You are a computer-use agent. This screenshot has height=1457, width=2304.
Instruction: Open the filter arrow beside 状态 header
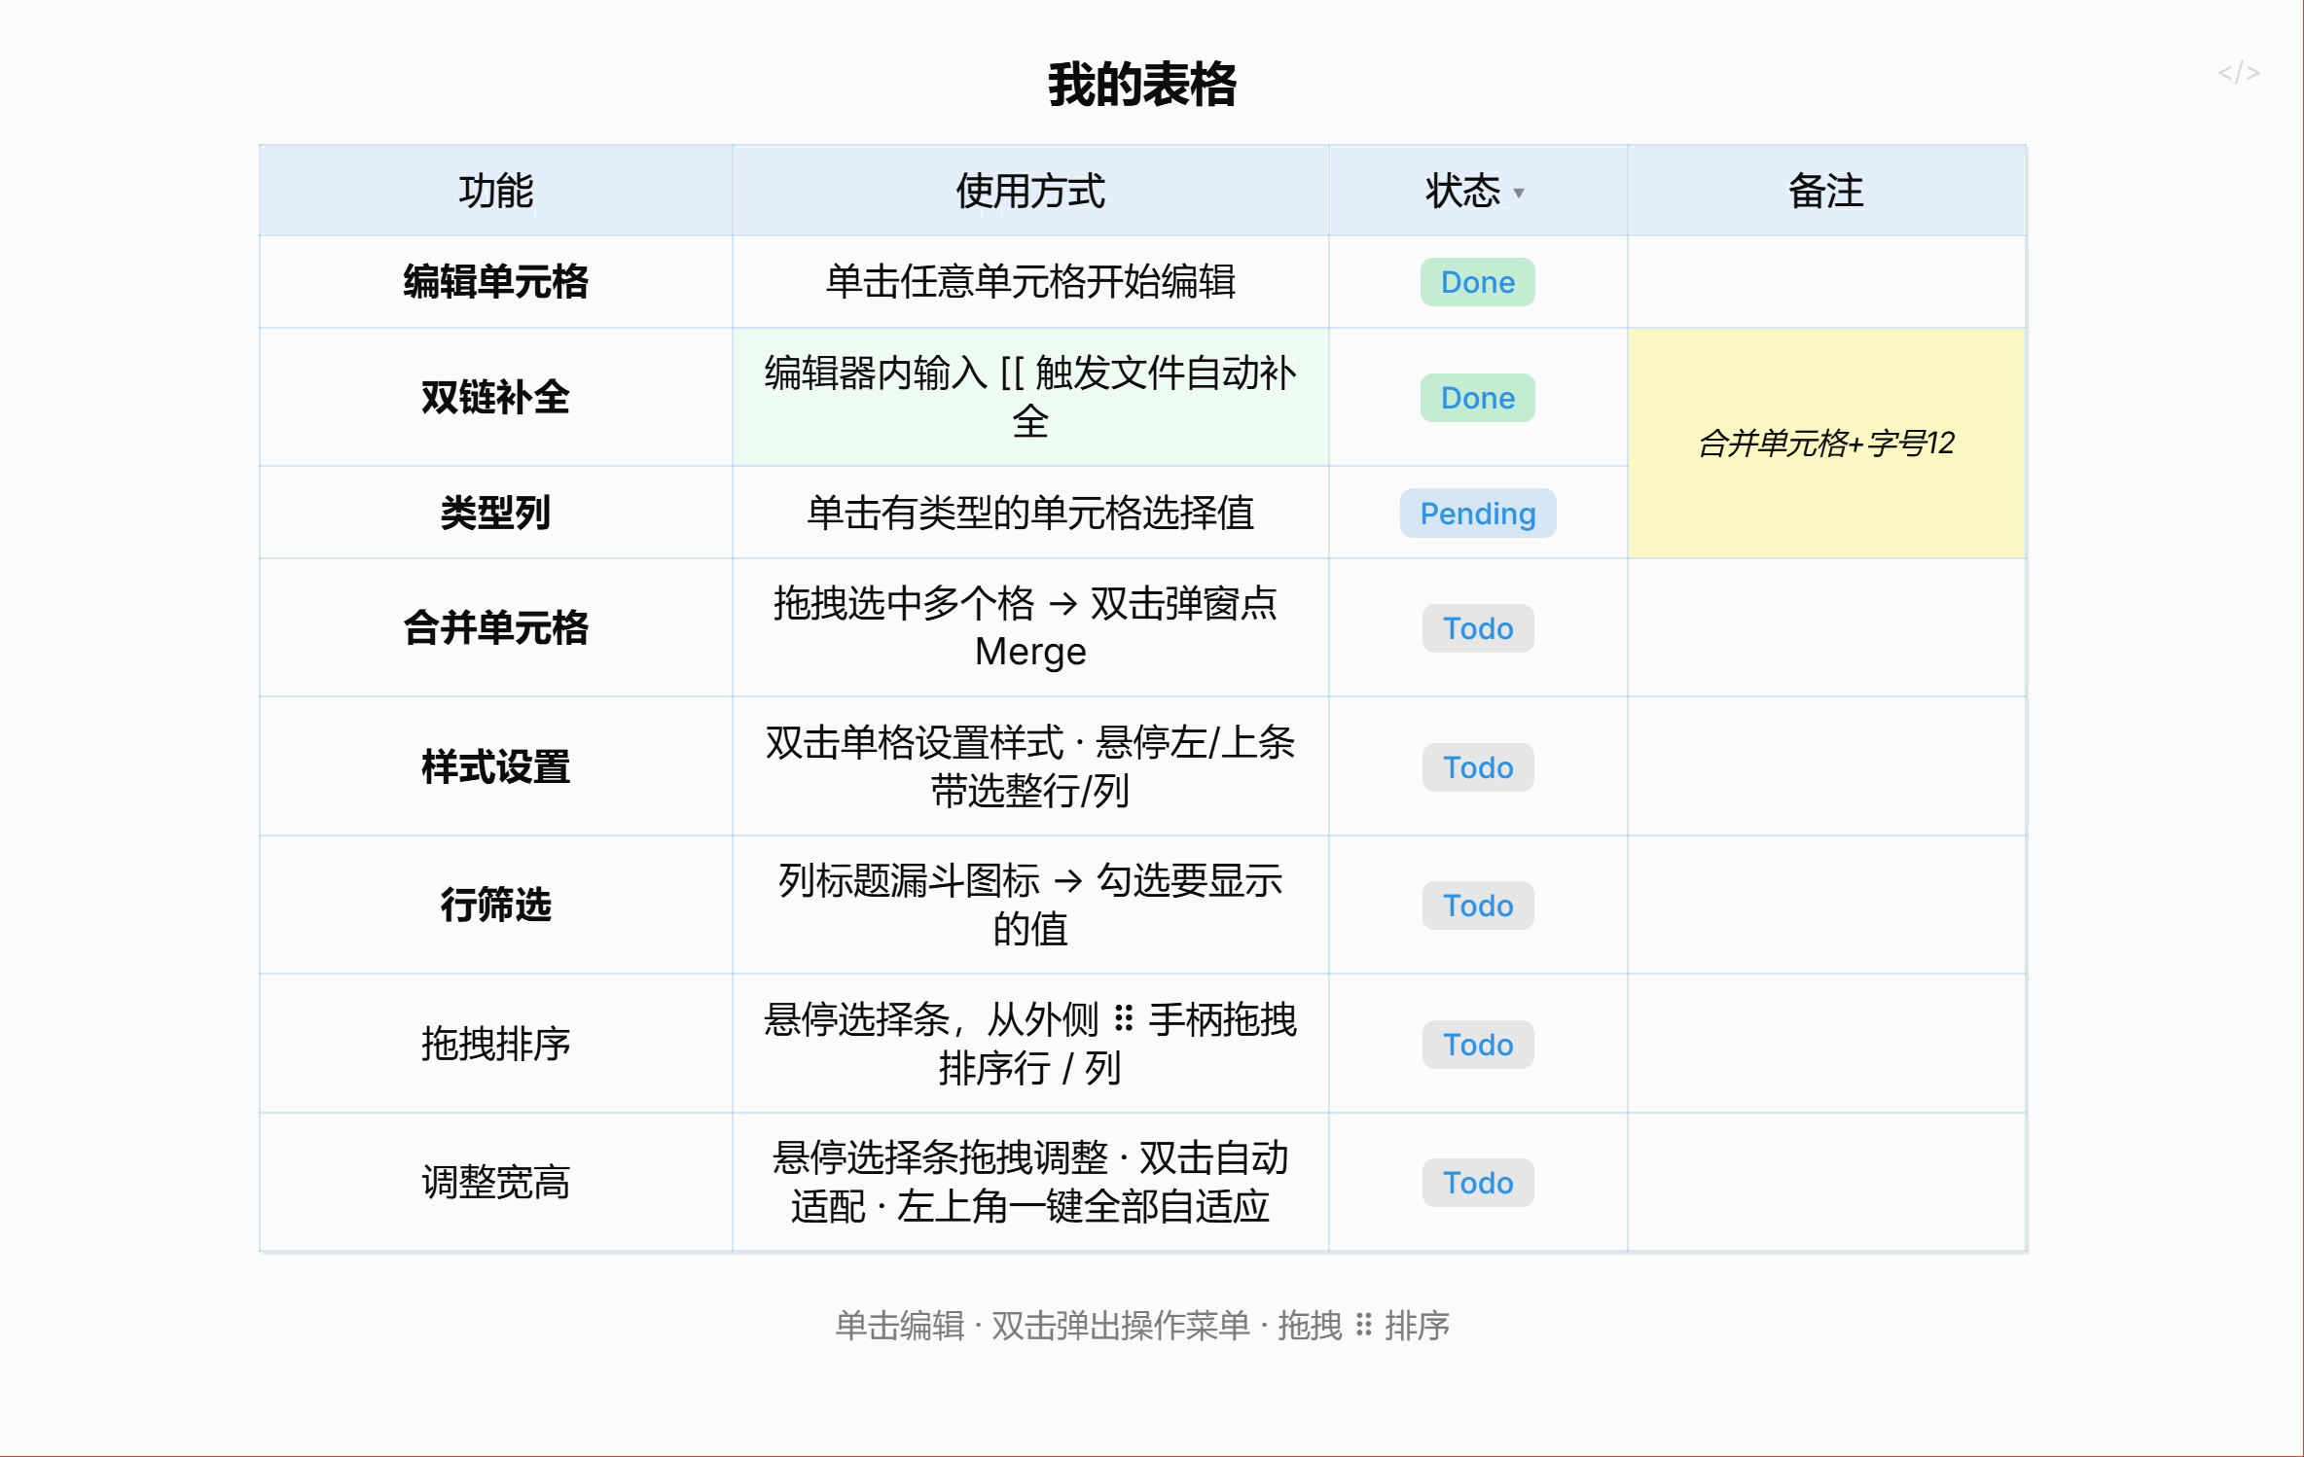(1518, 193)
